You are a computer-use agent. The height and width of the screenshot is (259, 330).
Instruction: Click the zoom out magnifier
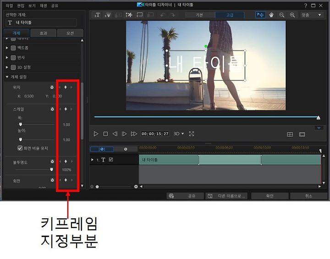pyautogui.click(x=281, y=15)
